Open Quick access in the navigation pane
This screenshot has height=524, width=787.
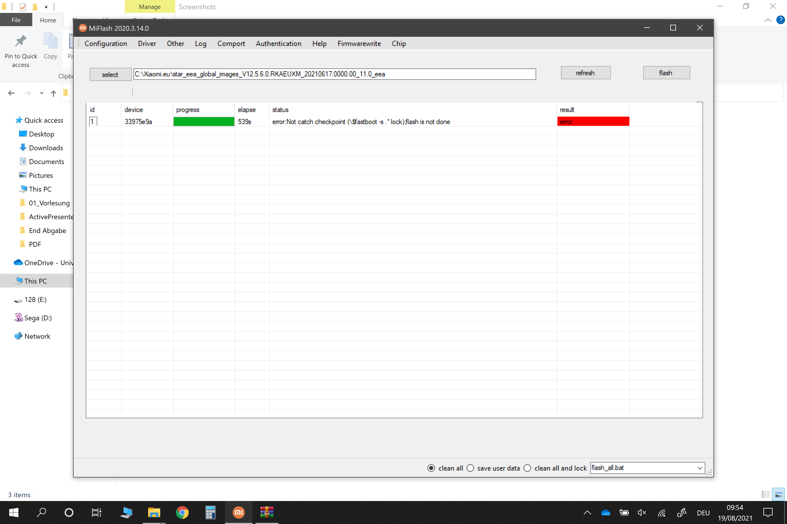43,120
